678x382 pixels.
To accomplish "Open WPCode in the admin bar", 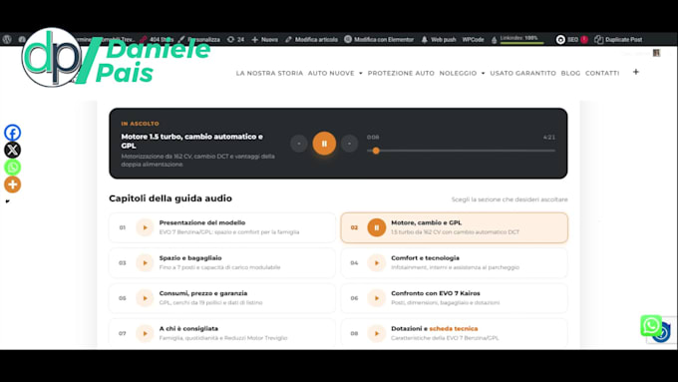I will (473, 39).
